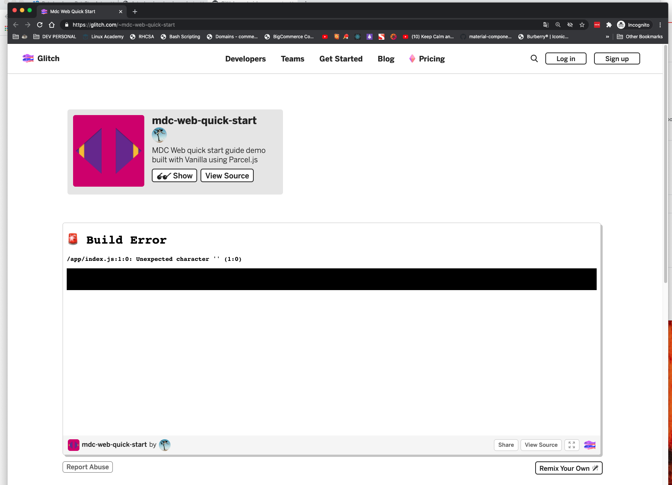The image size is (672, 485).
Task: Click the sunglasses Show icon button
Action: (x=164, y=175)
